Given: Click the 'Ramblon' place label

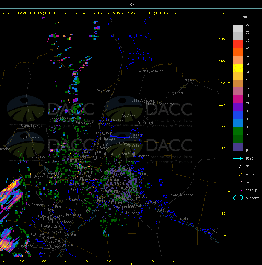Looking at the screenshot, I should (103, 91).
